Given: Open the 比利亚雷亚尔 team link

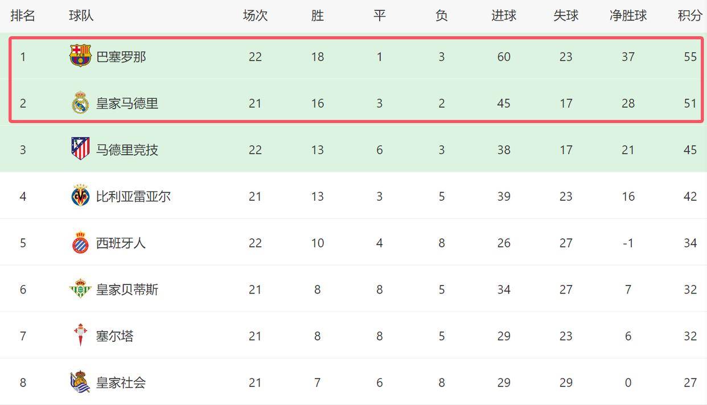Looking at the screenshot, I should 133,197.
